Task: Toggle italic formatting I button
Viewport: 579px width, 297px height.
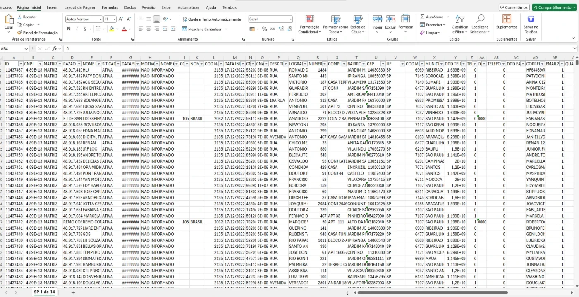Action: pos(77,29)
